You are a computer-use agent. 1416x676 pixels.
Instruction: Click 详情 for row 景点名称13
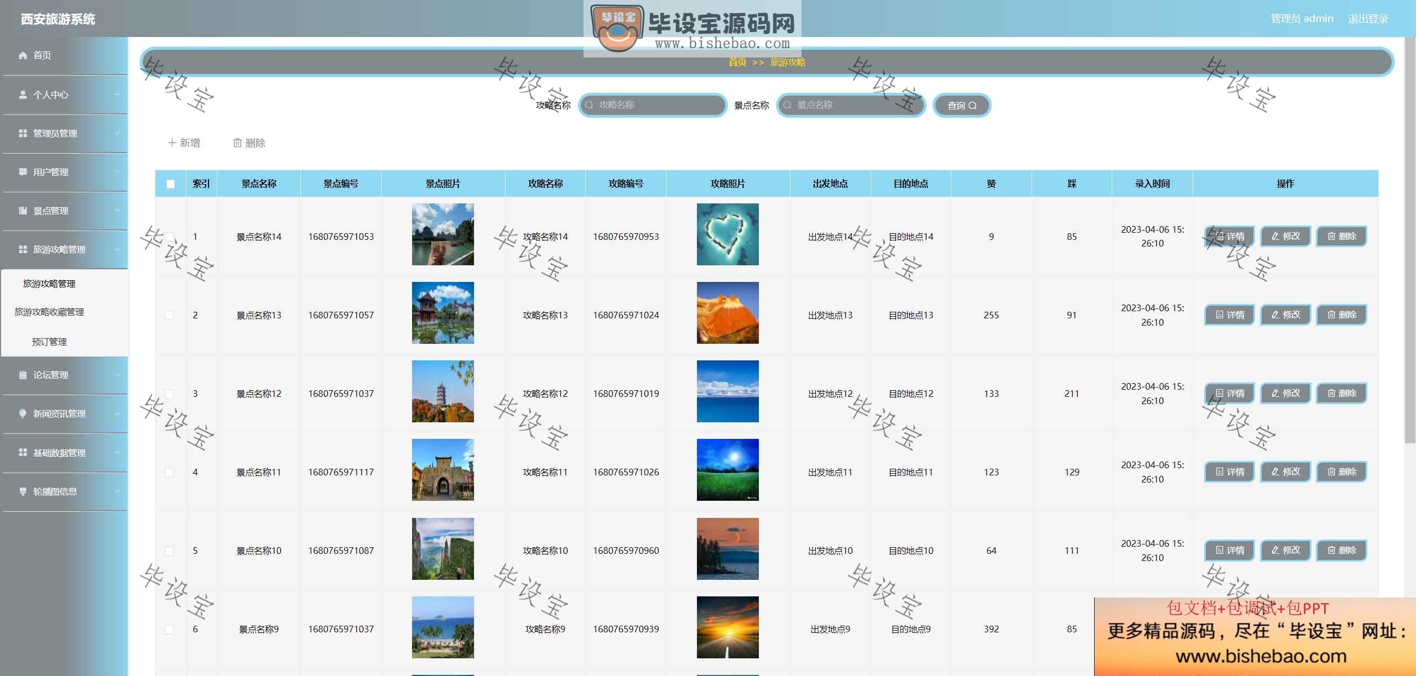[1230, 315]
